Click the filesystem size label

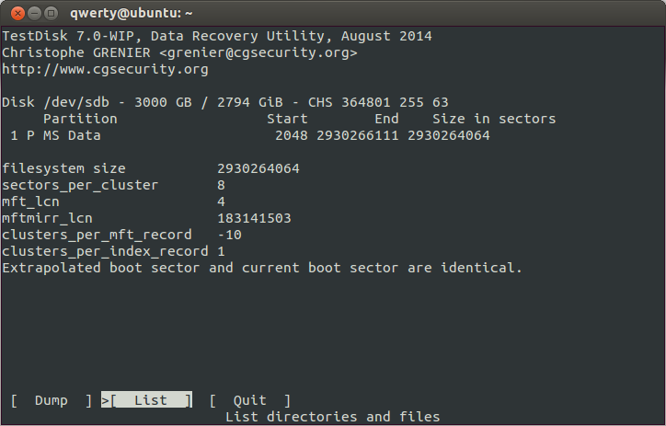click(x=63, y=168)
